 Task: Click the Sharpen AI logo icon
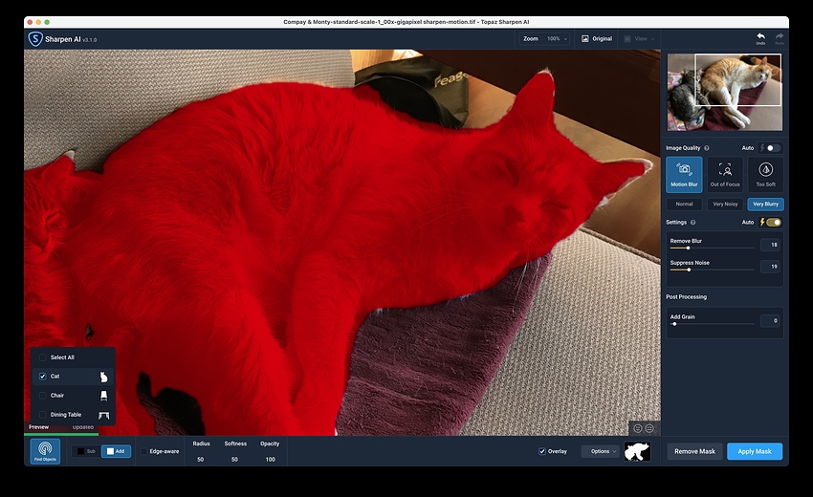[x=34, y=38]
